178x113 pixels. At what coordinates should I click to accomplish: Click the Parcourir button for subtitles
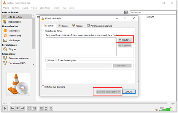click(122, 65)
